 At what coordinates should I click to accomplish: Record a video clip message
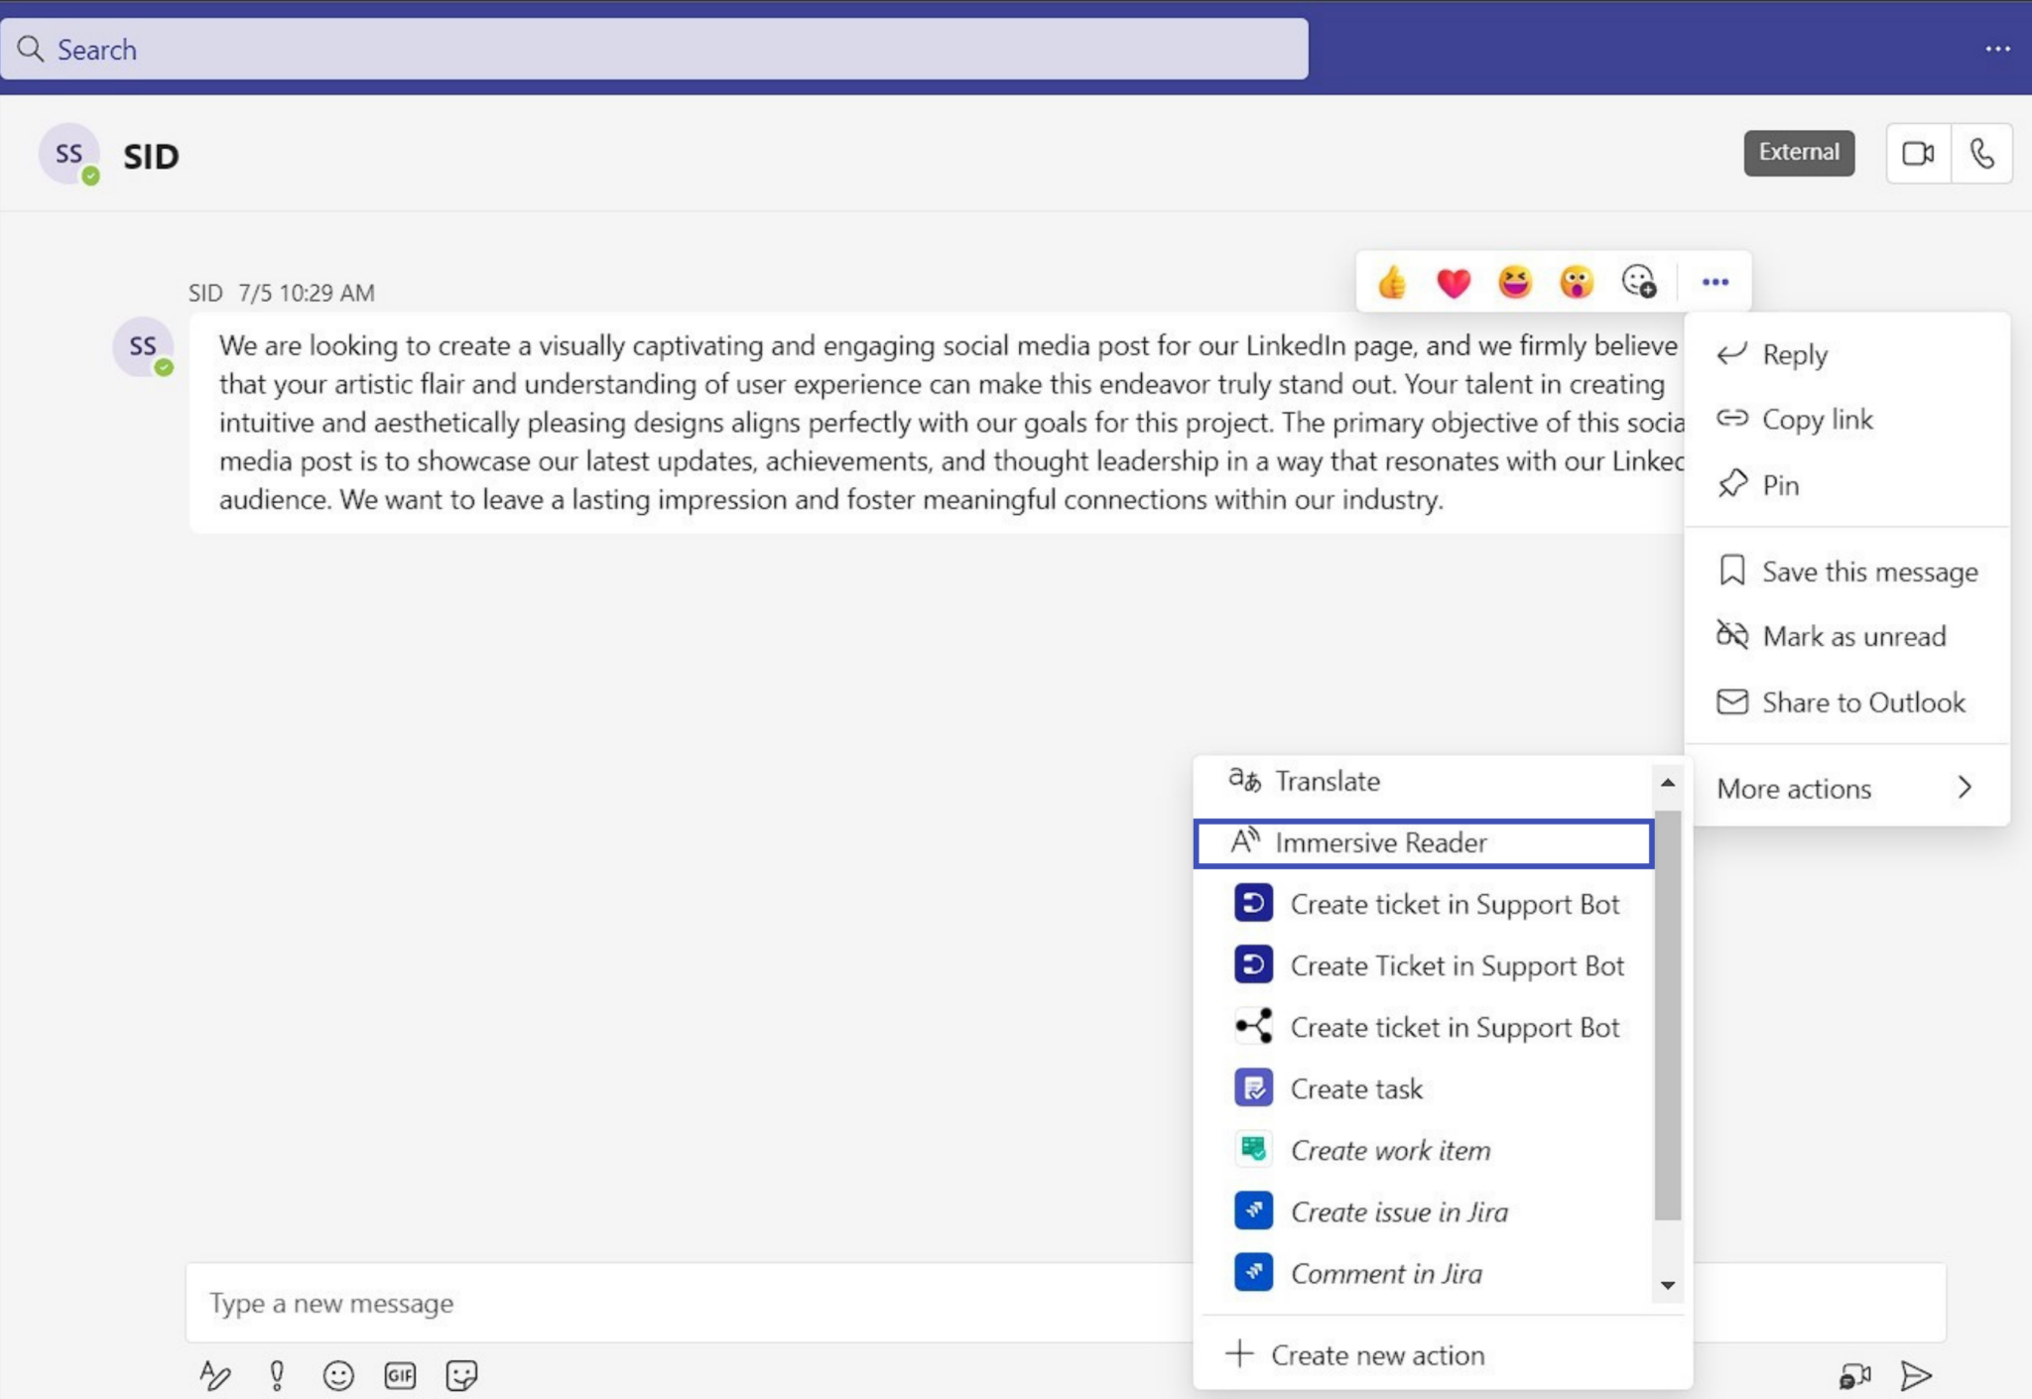click(x=1854, y=1375)
